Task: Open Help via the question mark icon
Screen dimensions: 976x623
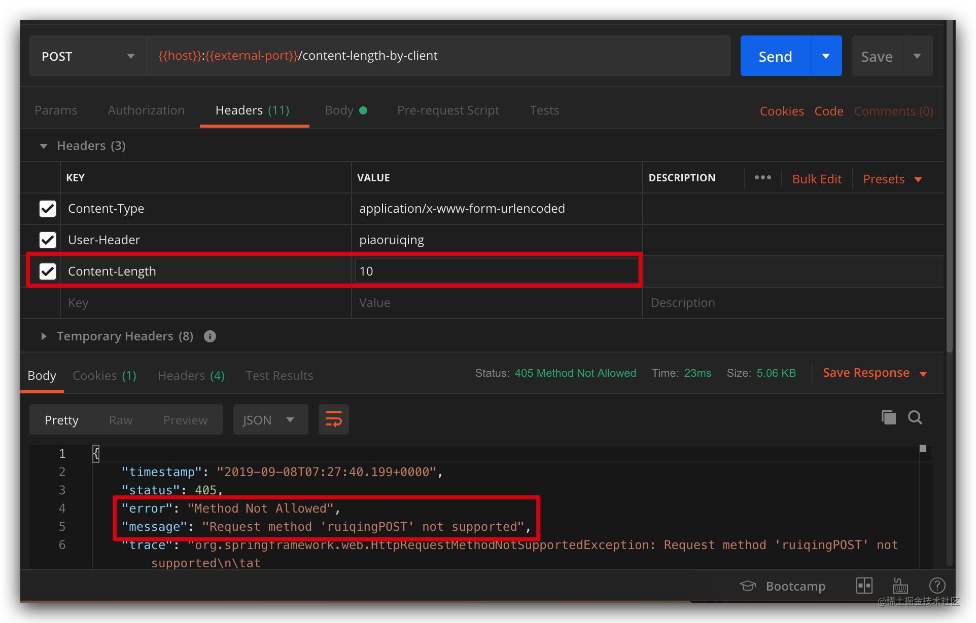Action: (x=936, y=586)
